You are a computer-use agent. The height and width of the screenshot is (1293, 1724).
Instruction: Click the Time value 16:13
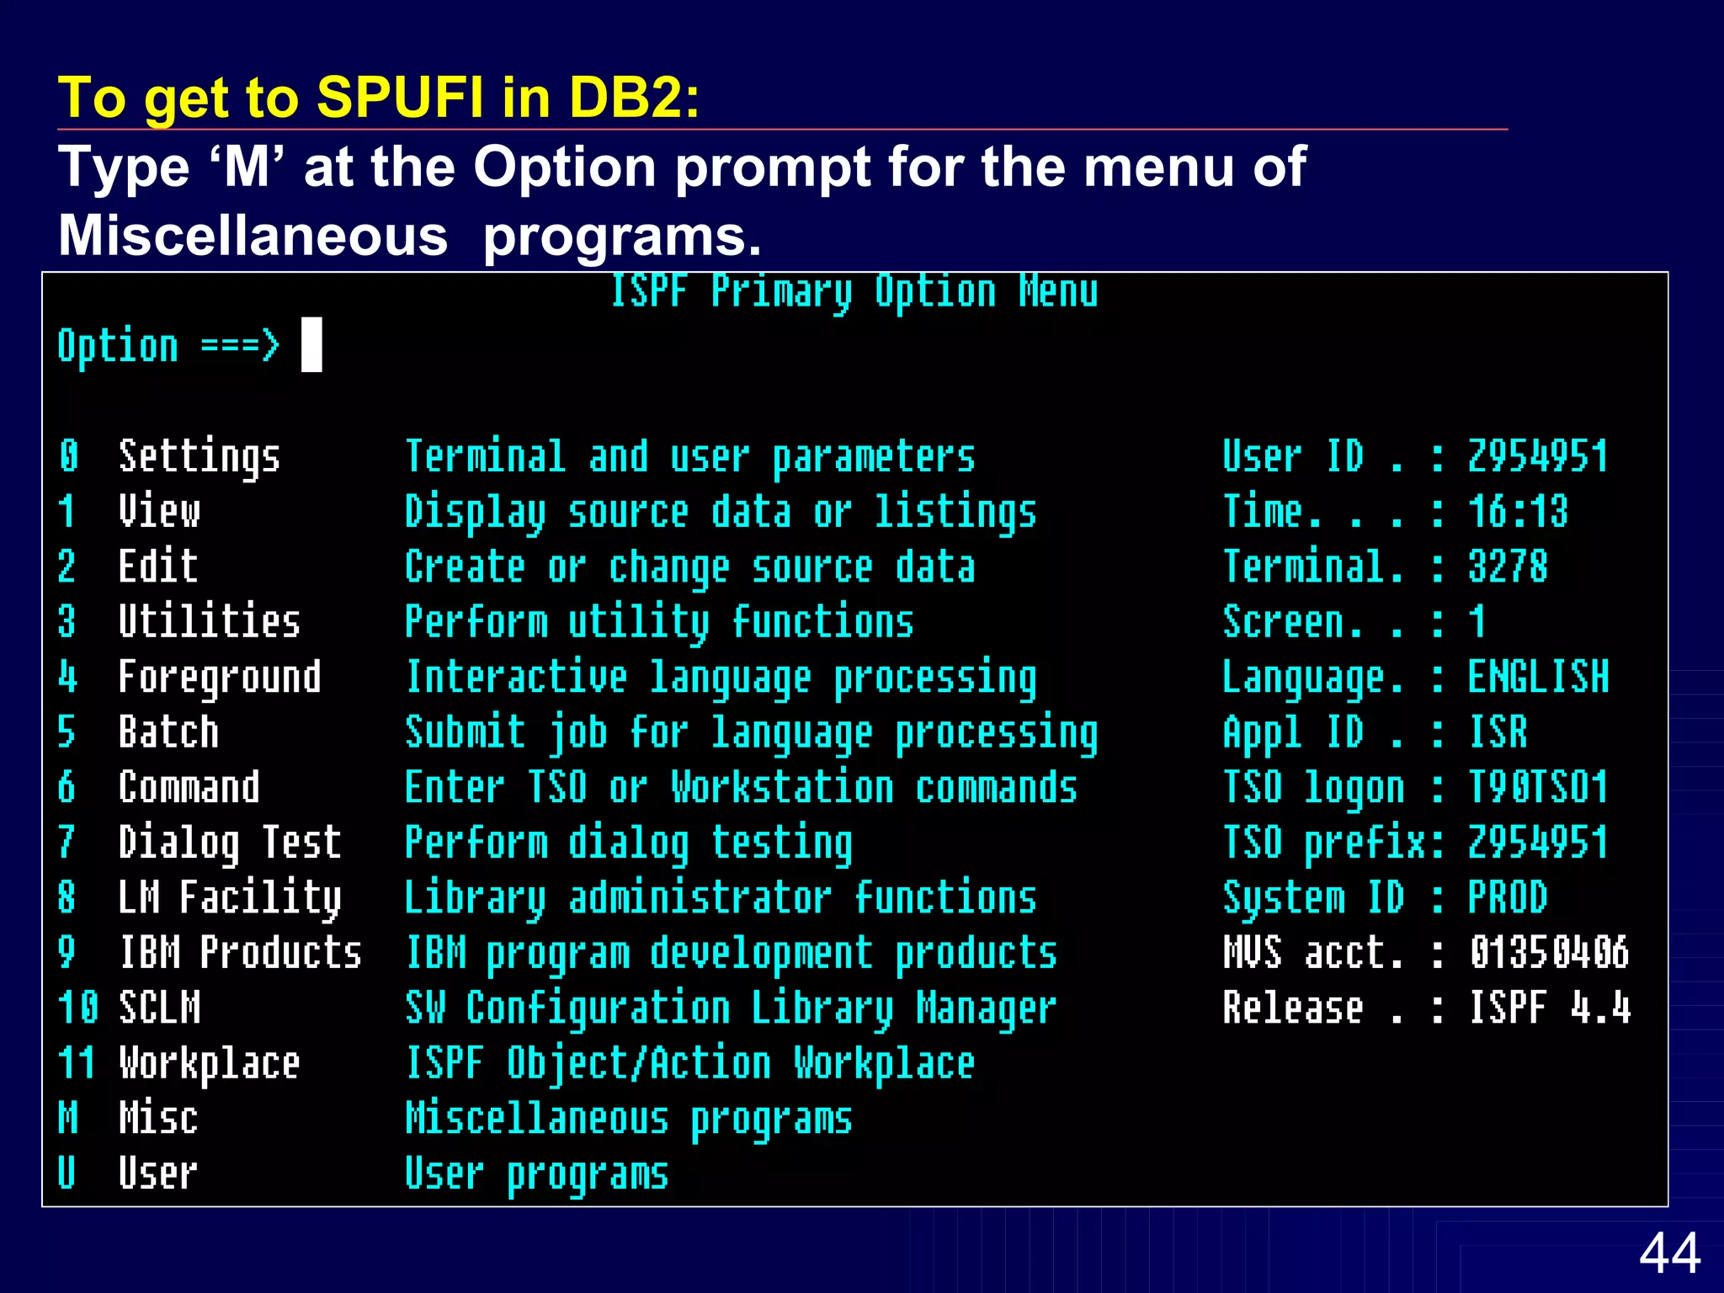(x=1518, y=512)
